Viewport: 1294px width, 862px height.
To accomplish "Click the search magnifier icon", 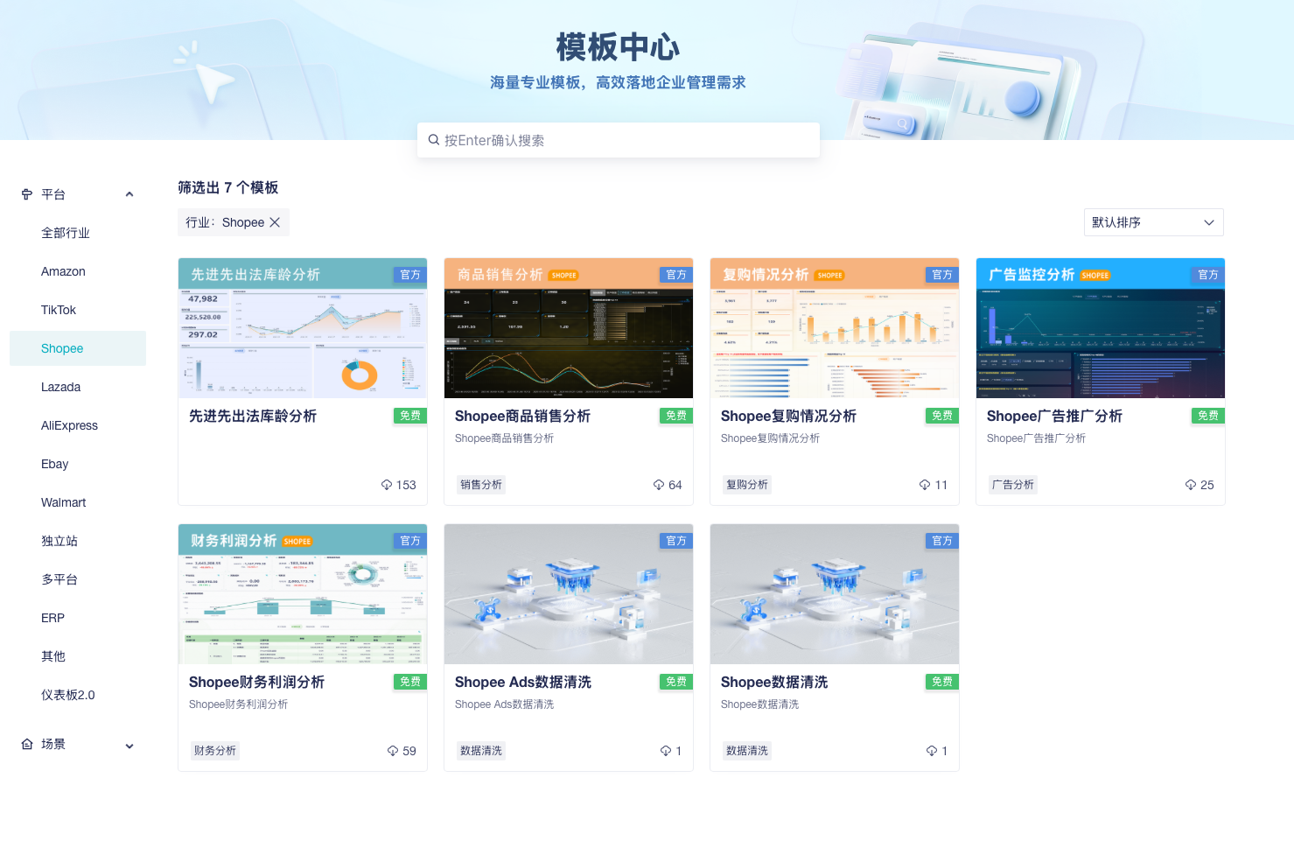I will [x=433, y=140].
